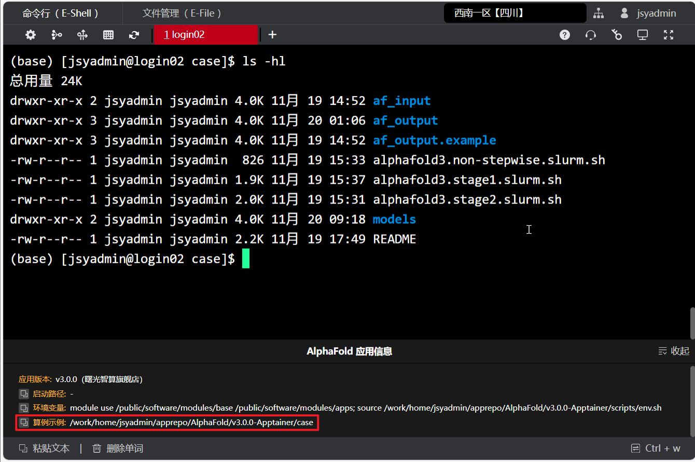Open terminal settings gear icon

coord(31,35)
